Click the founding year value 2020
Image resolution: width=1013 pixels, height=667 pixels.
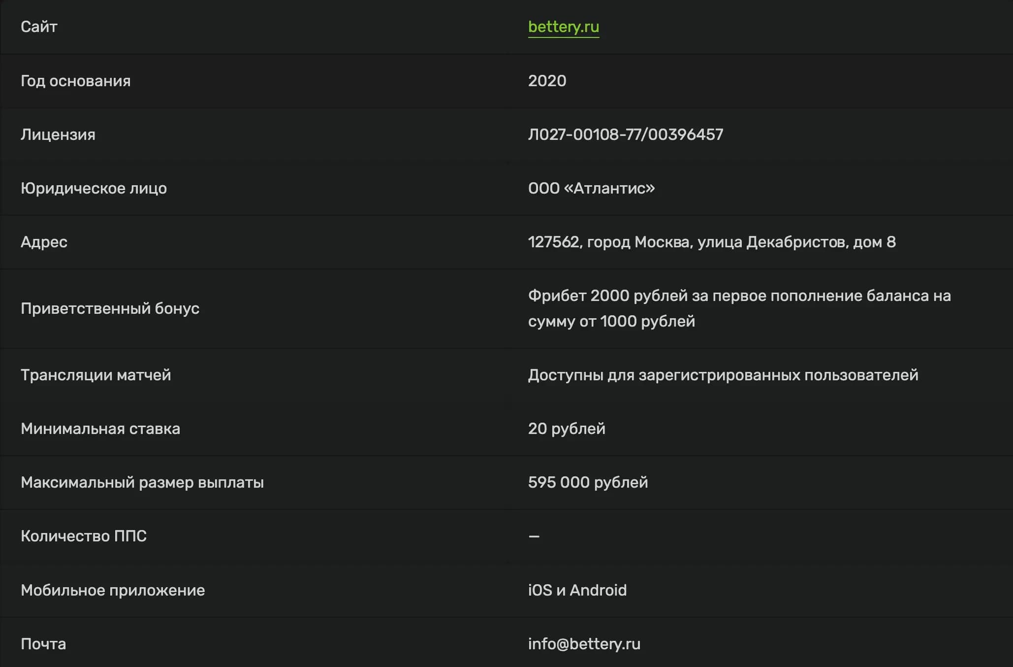tap(547, 81)
